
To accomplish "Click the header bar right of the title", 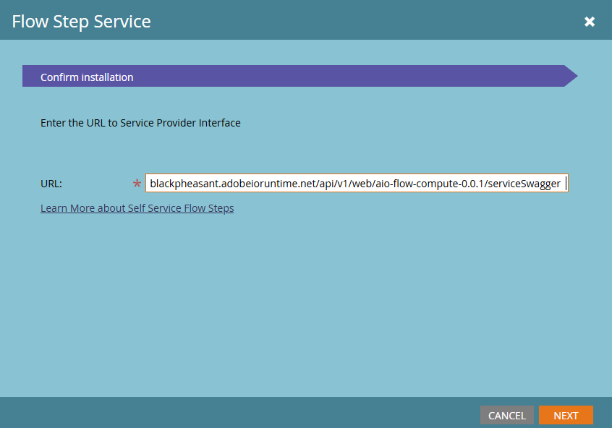I will coord(362,22).
